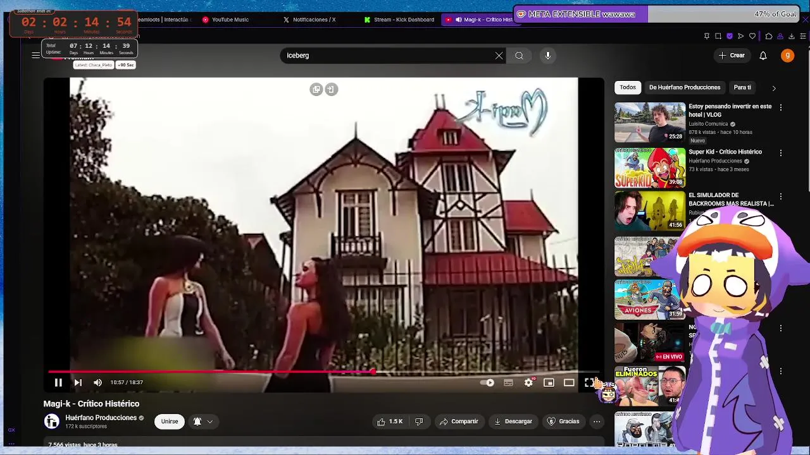Viewport: 810px width, 455px height.
Task: Toggle subtitles/closed captions in player
Action: (508, 382)
